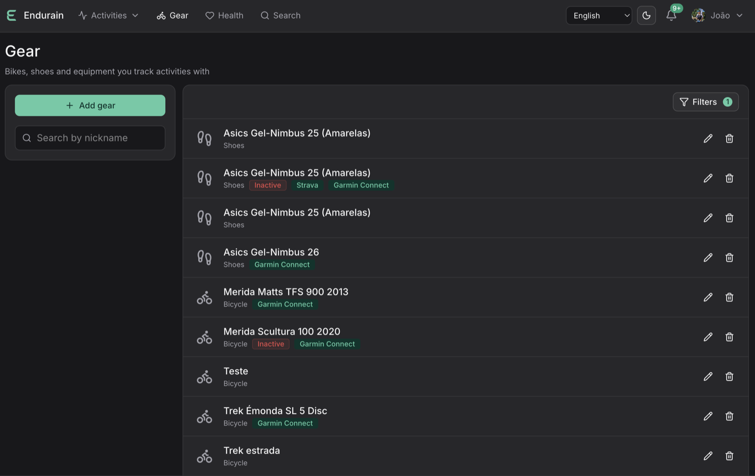Screen dimensions: 755x476
Task: Click the Endurain logo icon
Action: [x=11, y=16]
